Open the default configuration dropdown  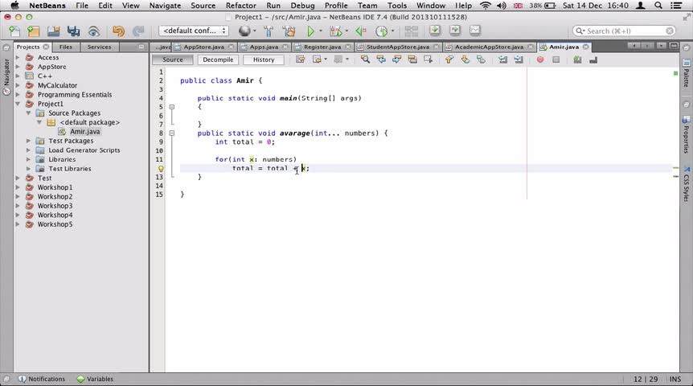[x=194, y=31]
